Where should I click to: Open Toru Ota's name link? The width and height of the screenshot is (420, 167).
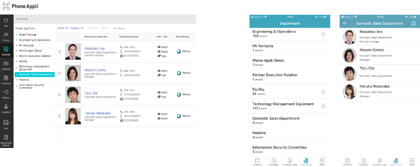point(91,93)
